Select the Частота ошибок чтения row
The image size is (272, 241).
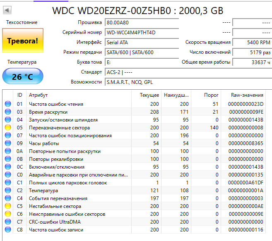134,104
